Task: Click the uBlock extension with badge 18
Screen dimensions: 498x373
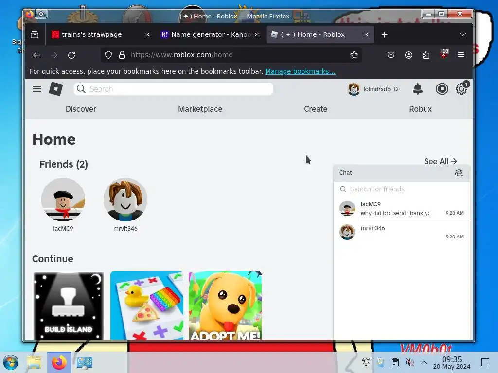Action: coord(444,54)
